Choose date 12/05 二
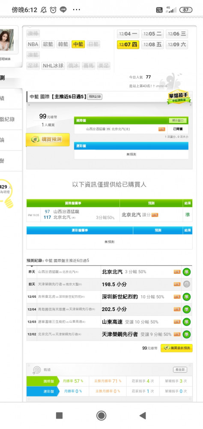 click(152, 34)
